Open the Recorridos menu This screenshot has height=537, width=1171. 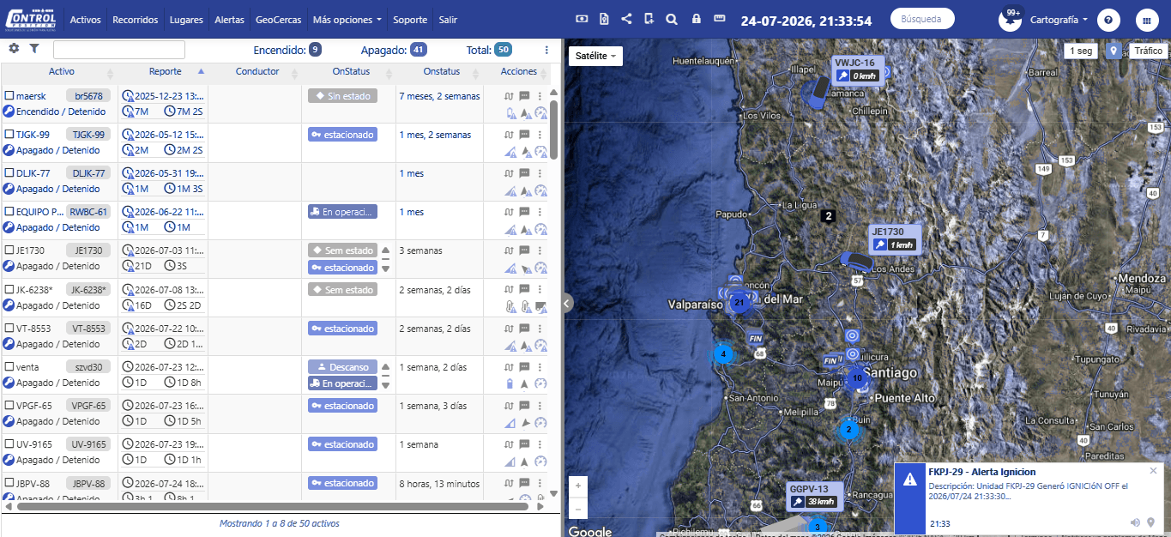[x=136, y=19]
